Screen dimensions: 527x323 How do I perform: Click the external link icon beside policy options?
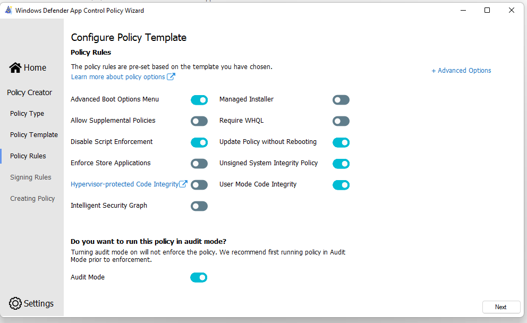coord(171,76)
